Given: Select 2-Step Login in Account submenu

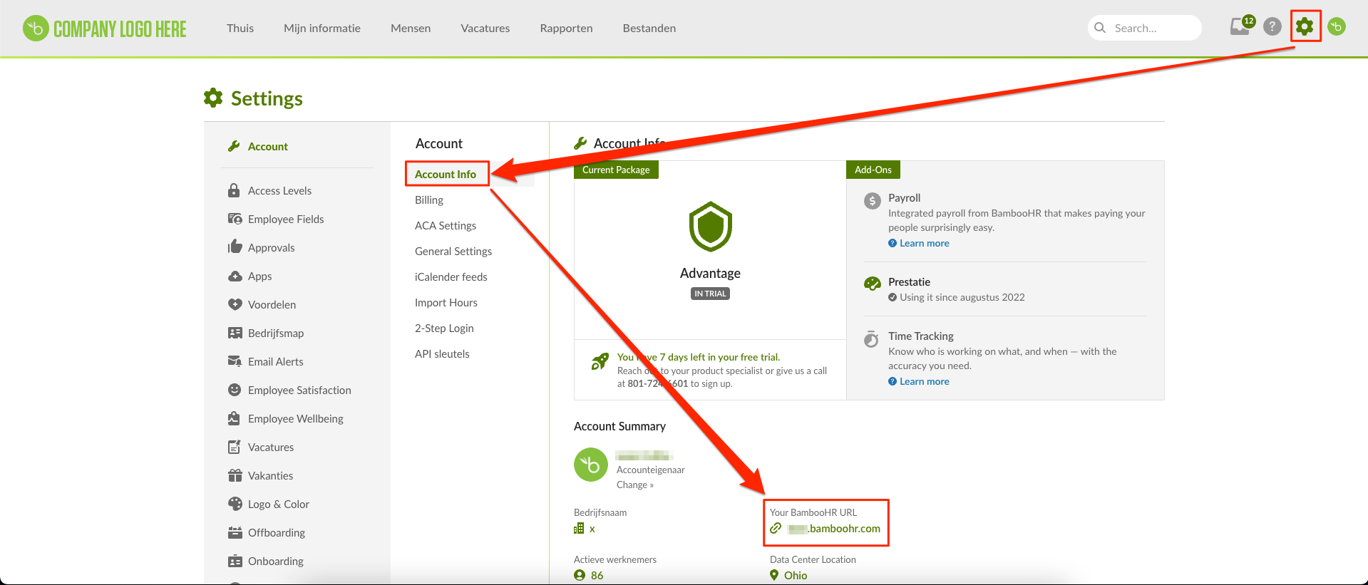Looking at the screenshot, I should click(444, 328).
